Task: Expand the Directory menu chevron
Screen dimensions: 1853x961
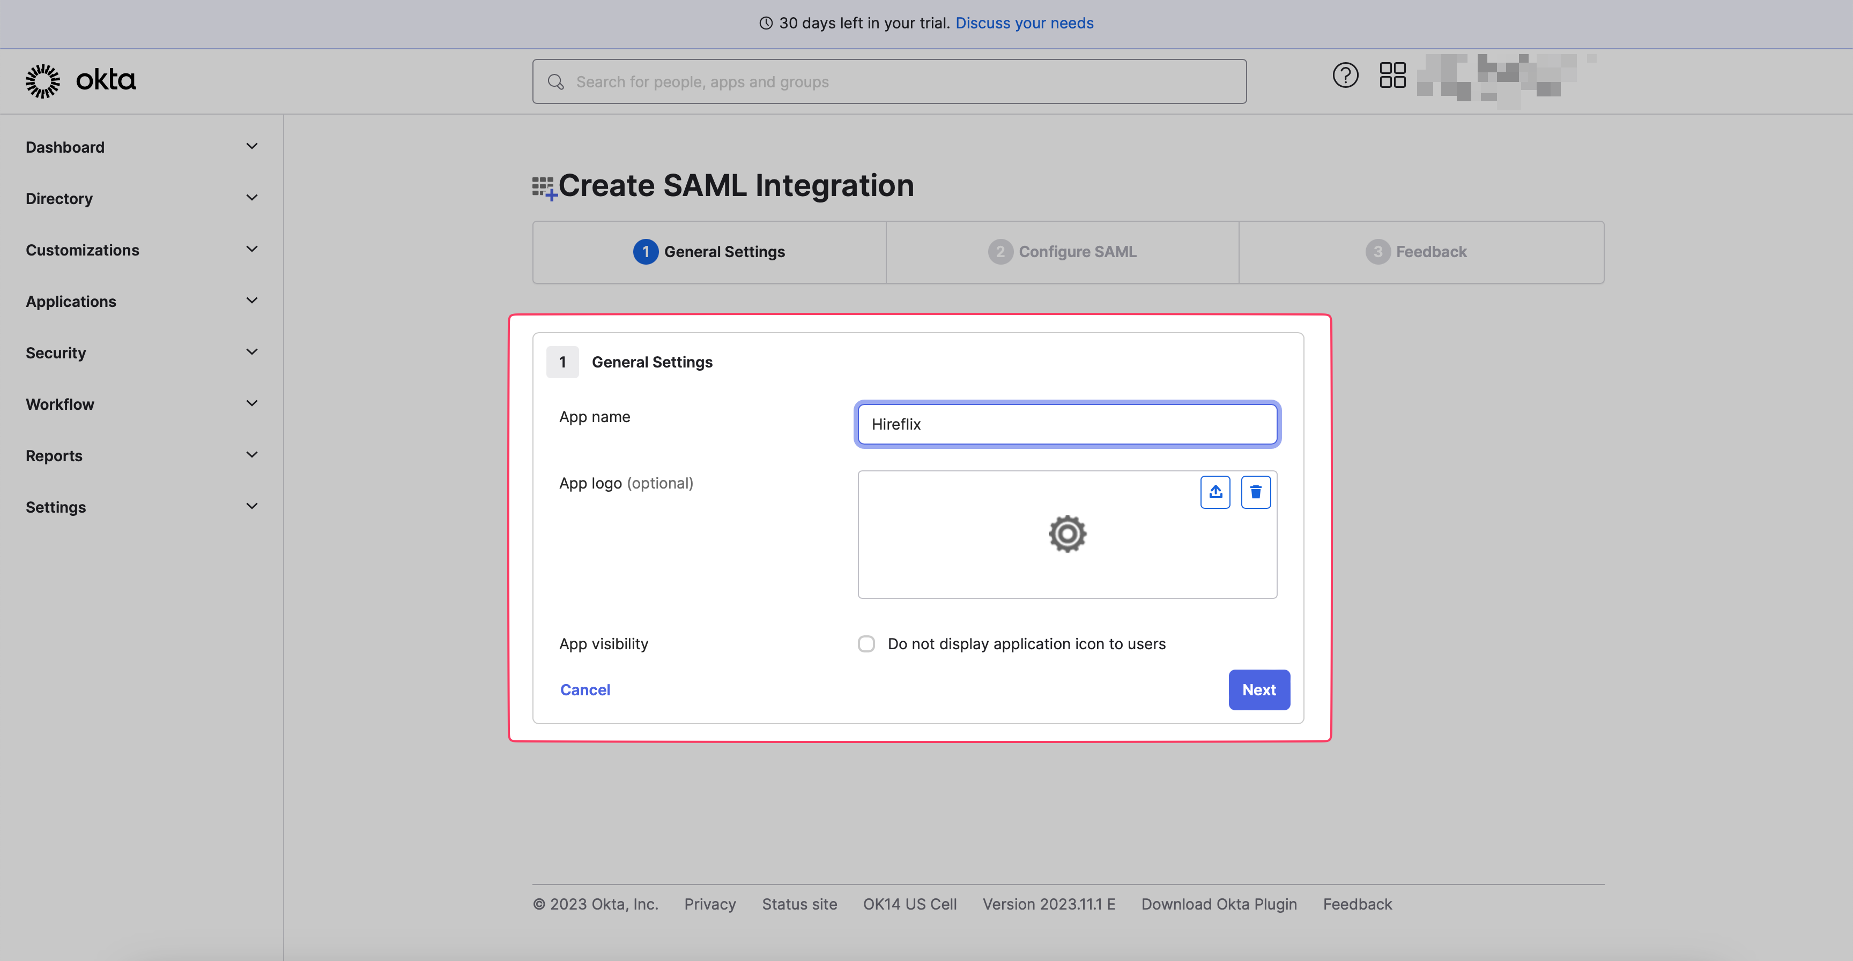Action: [x=252, y=198]
